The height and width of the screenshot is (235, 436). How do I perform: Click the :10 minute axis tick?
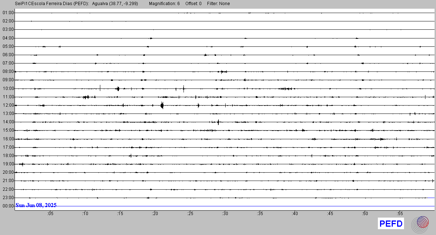pos(85,214)
